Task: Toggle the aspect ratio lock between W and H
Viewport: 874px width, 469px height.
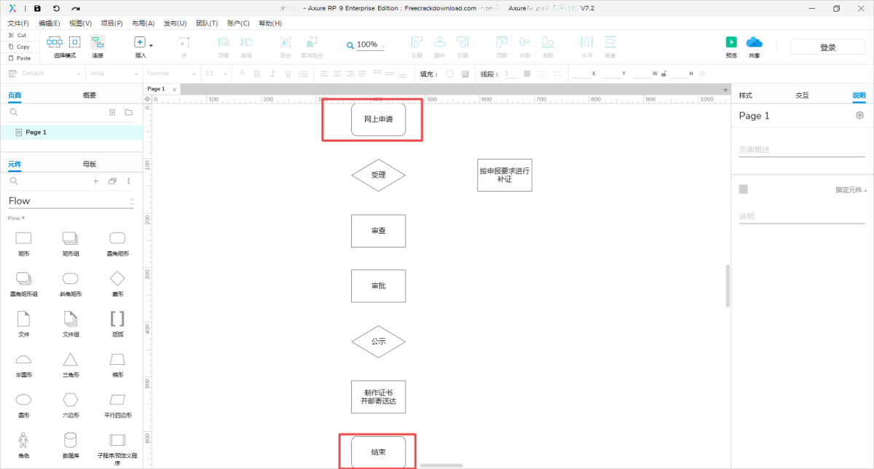Action: (x=664, y=74)
